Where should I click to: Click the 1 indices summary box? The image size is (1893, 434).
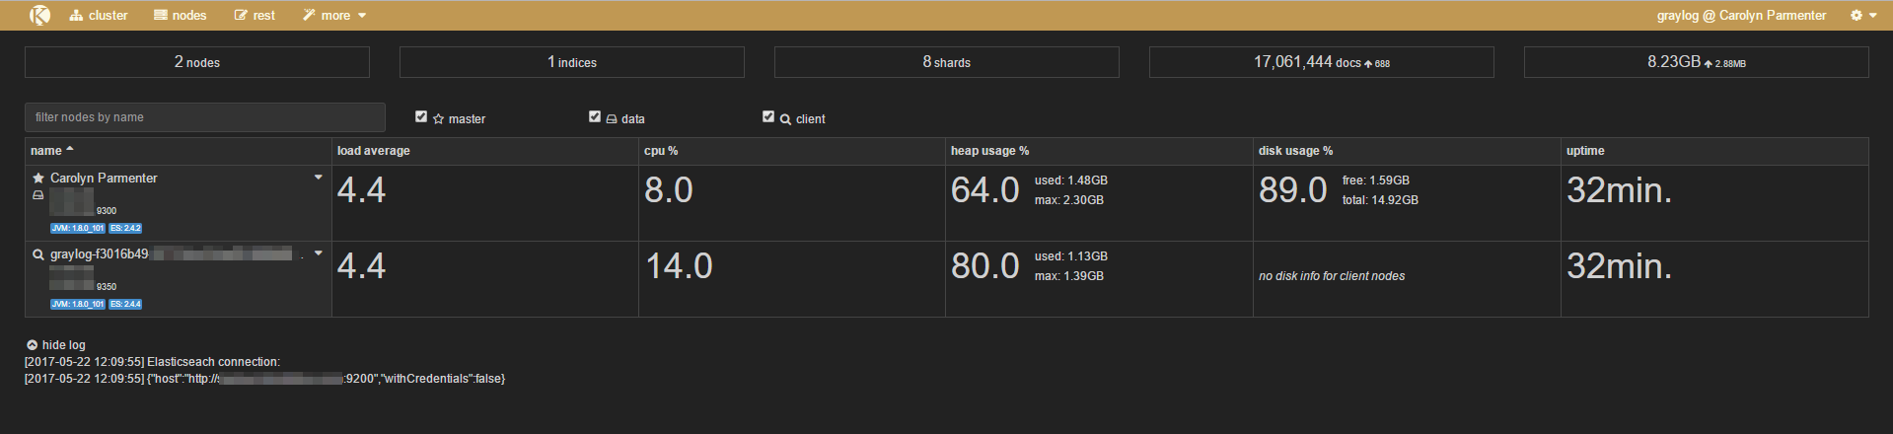[572, 62]
